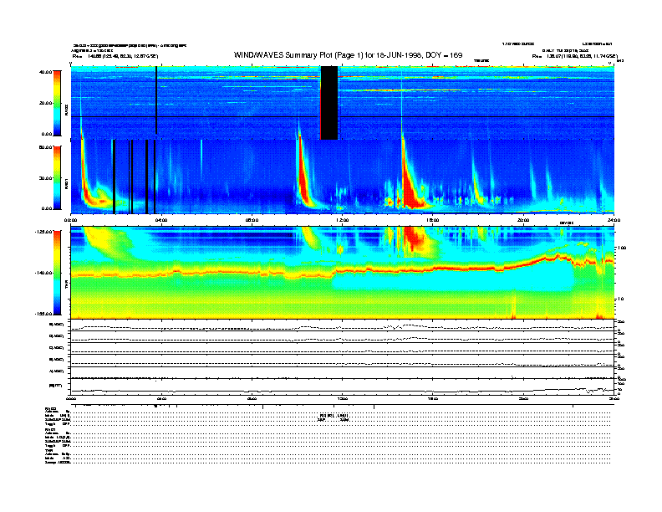Click the RAD2 panel color scale bar
The width and height of the screenshot is (662, 512).
pos(57,103)
